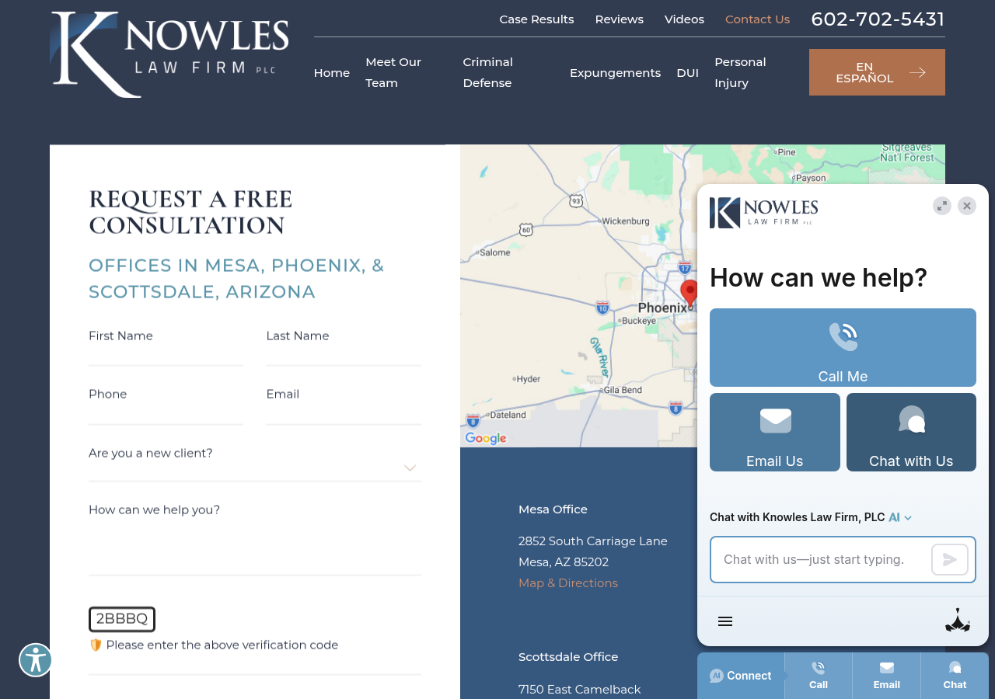Send the chat message with arrow button

[950, 559]
